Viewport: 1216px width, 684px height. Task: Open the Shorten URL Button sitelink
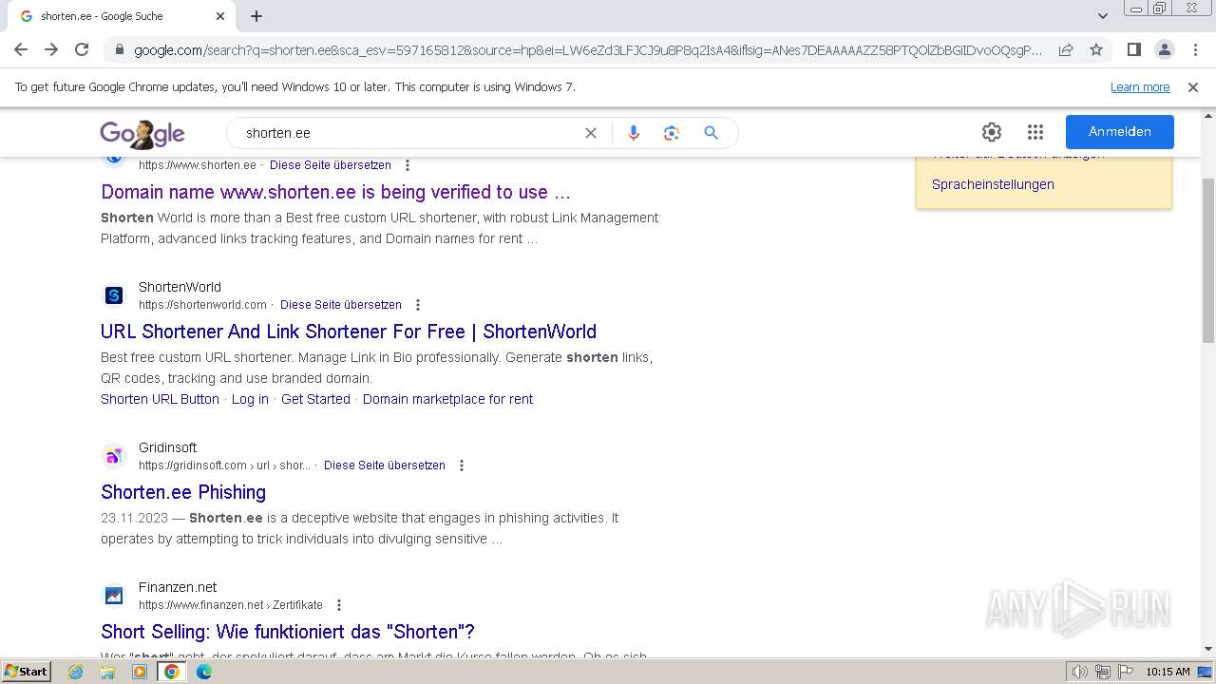pos(160,399)
